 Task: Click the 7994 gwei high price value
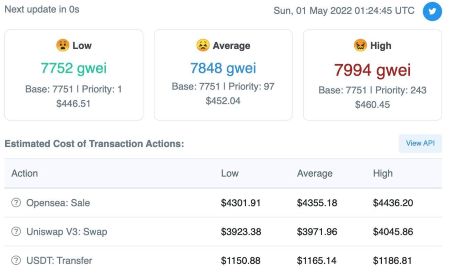[372, 70]
